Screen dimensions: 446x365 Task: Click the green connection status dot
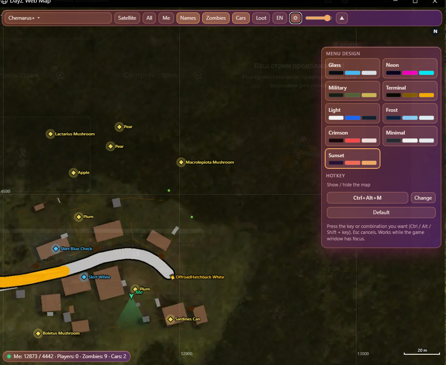pyautogui.click(x=9, y=356)
